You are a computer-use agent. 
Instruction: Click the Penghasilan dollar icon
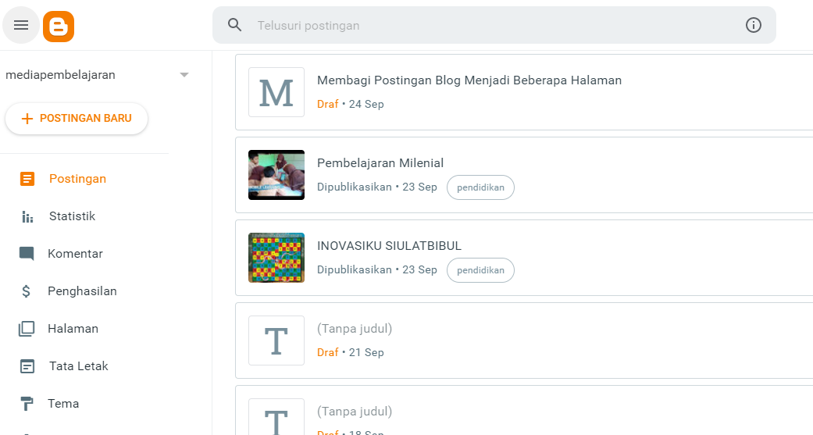[26, 291]
